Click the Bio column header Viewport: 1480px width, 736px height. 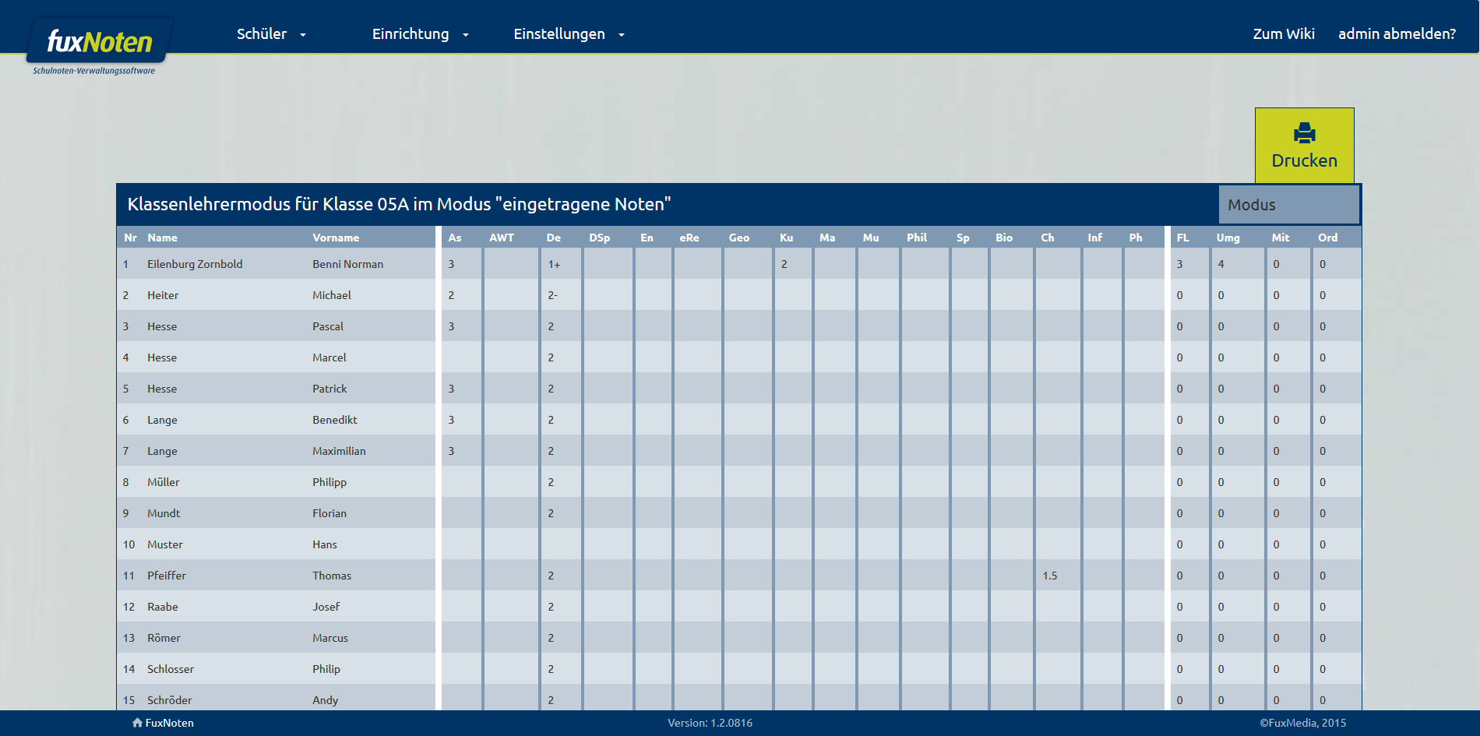pyautogui.click(x=1004, y=238)
